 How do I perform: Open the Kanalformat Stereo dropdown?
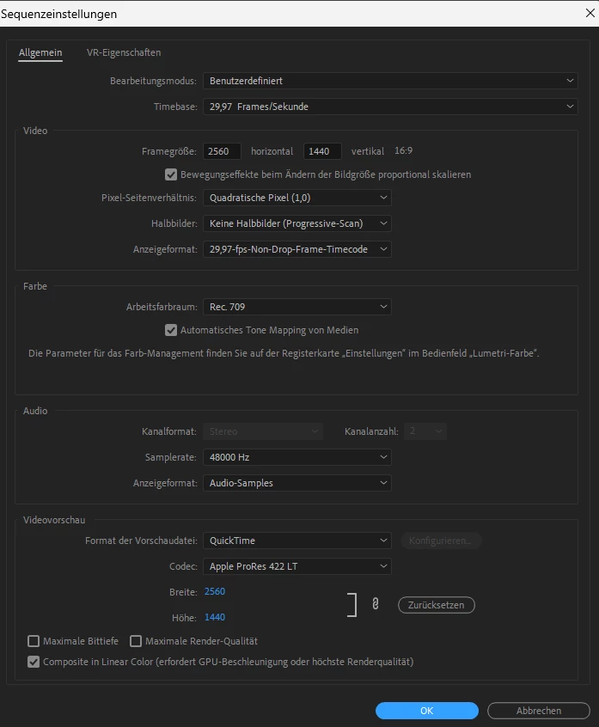[x=263, y=431]
